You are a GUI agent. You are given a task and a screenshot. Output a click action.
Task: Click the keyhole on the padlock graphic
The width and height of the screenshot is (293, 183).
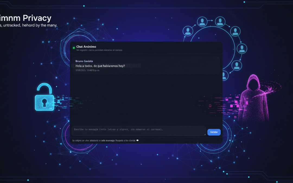44,102
